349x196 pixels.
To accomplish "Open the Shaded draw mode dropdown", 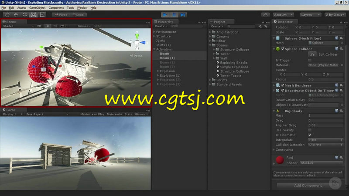I will tap(18, 26).
